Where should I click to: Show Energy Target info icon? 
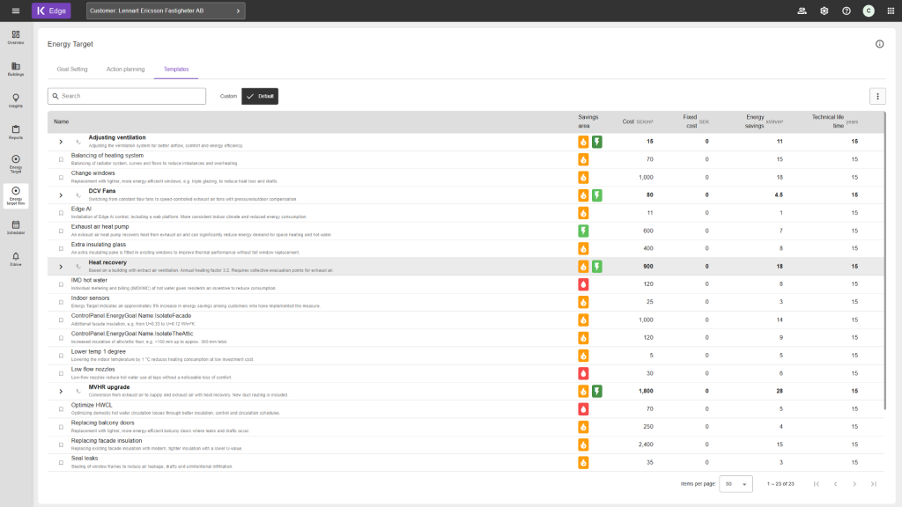click(880, 44)
